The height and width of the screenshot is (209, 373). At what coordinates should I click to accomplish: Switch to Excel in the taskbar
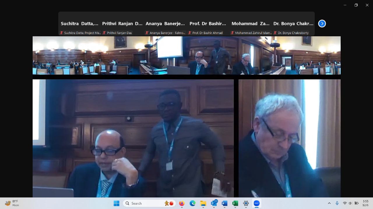[235, 203]
